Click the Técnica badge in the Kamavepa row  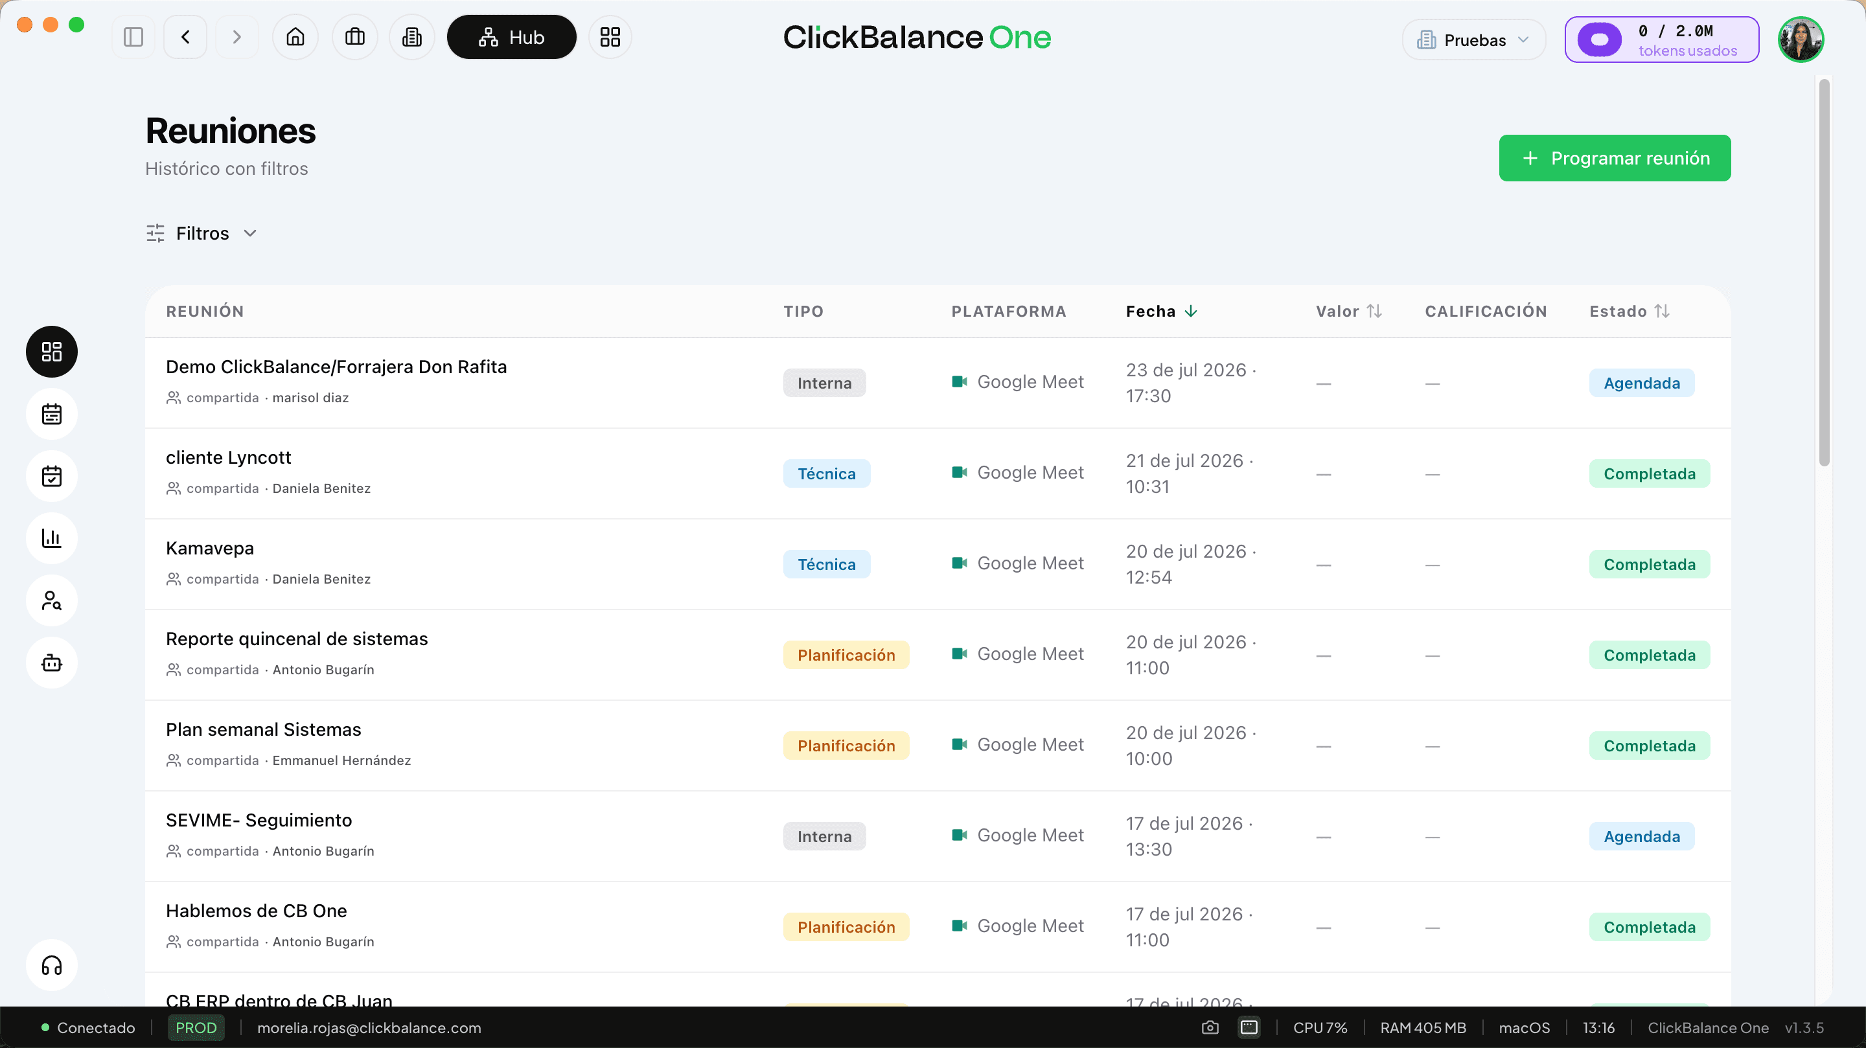pos(827,564)
